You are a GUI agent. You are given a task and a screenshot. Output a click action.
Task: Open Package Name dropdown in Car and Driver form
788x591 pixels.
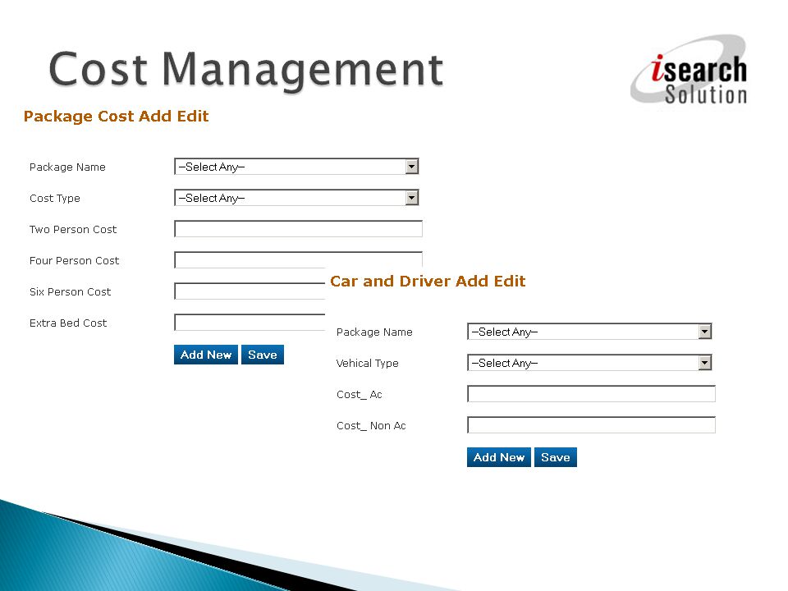[x=589, y=331]
